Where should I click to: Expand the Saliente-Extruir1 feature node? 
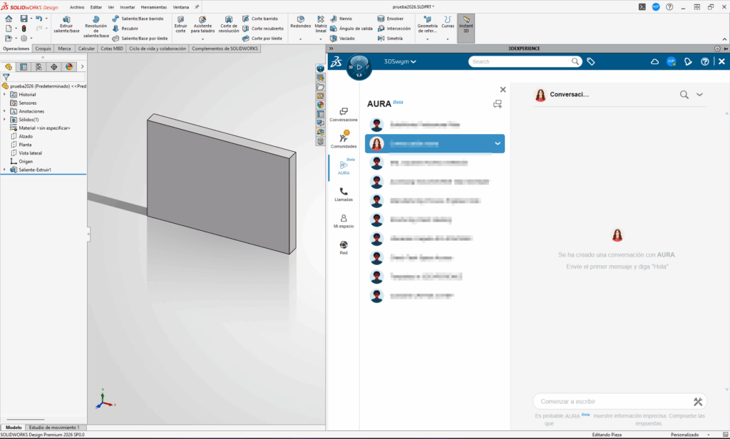click(5, 170)
